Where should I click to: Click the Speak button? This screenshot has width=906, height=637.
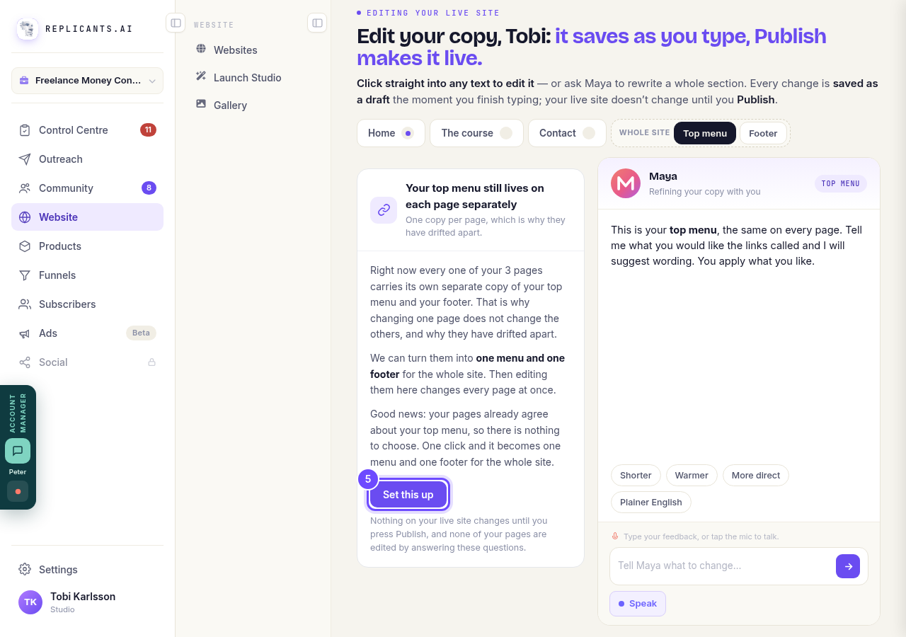click(x=638, y=604)
